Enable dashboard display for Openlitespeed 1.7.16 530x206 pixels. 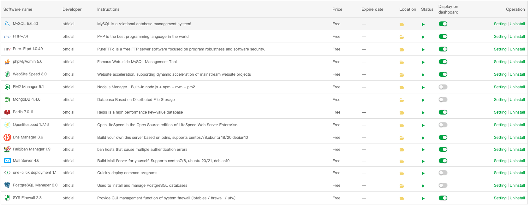tap(443, 125)
